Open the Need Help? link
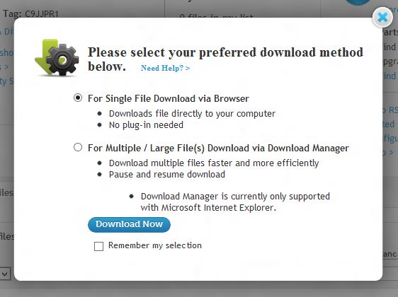This screenshot has width=398, height=297. click(x=165, y=68)
